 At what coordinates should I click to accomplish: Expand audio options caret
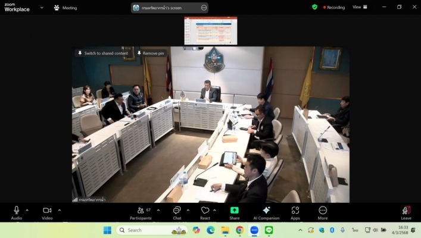27,210
